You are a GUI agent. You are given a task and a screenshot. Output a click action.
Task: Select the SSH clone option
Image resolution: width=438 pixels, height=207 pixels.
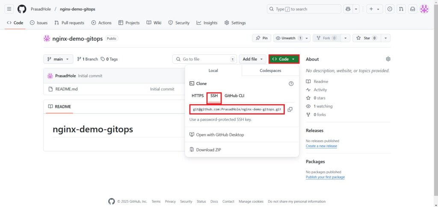[214, 96]
